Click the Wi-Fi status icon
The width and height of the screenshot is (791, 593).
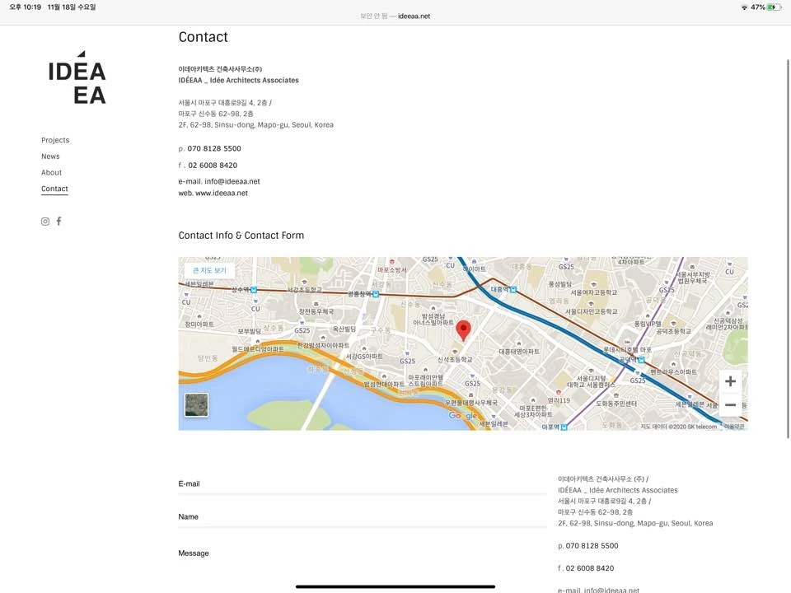[x=745, y=7]
